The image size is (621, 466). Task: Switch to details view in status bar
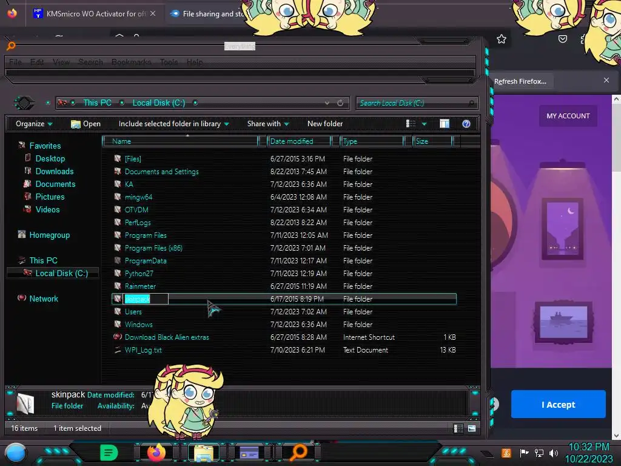click(458, 428)
